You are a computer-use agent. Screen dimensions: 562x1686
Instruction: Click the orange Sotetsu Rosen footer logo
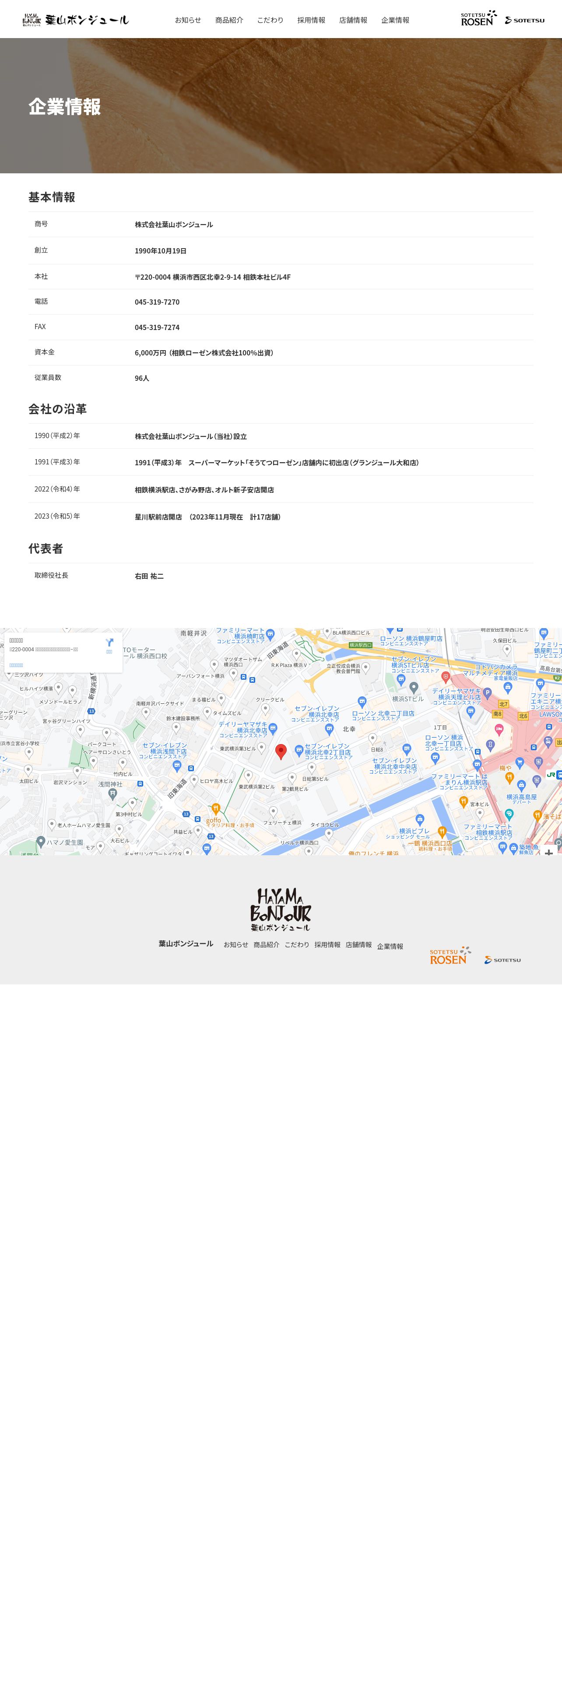click(450, 955)
